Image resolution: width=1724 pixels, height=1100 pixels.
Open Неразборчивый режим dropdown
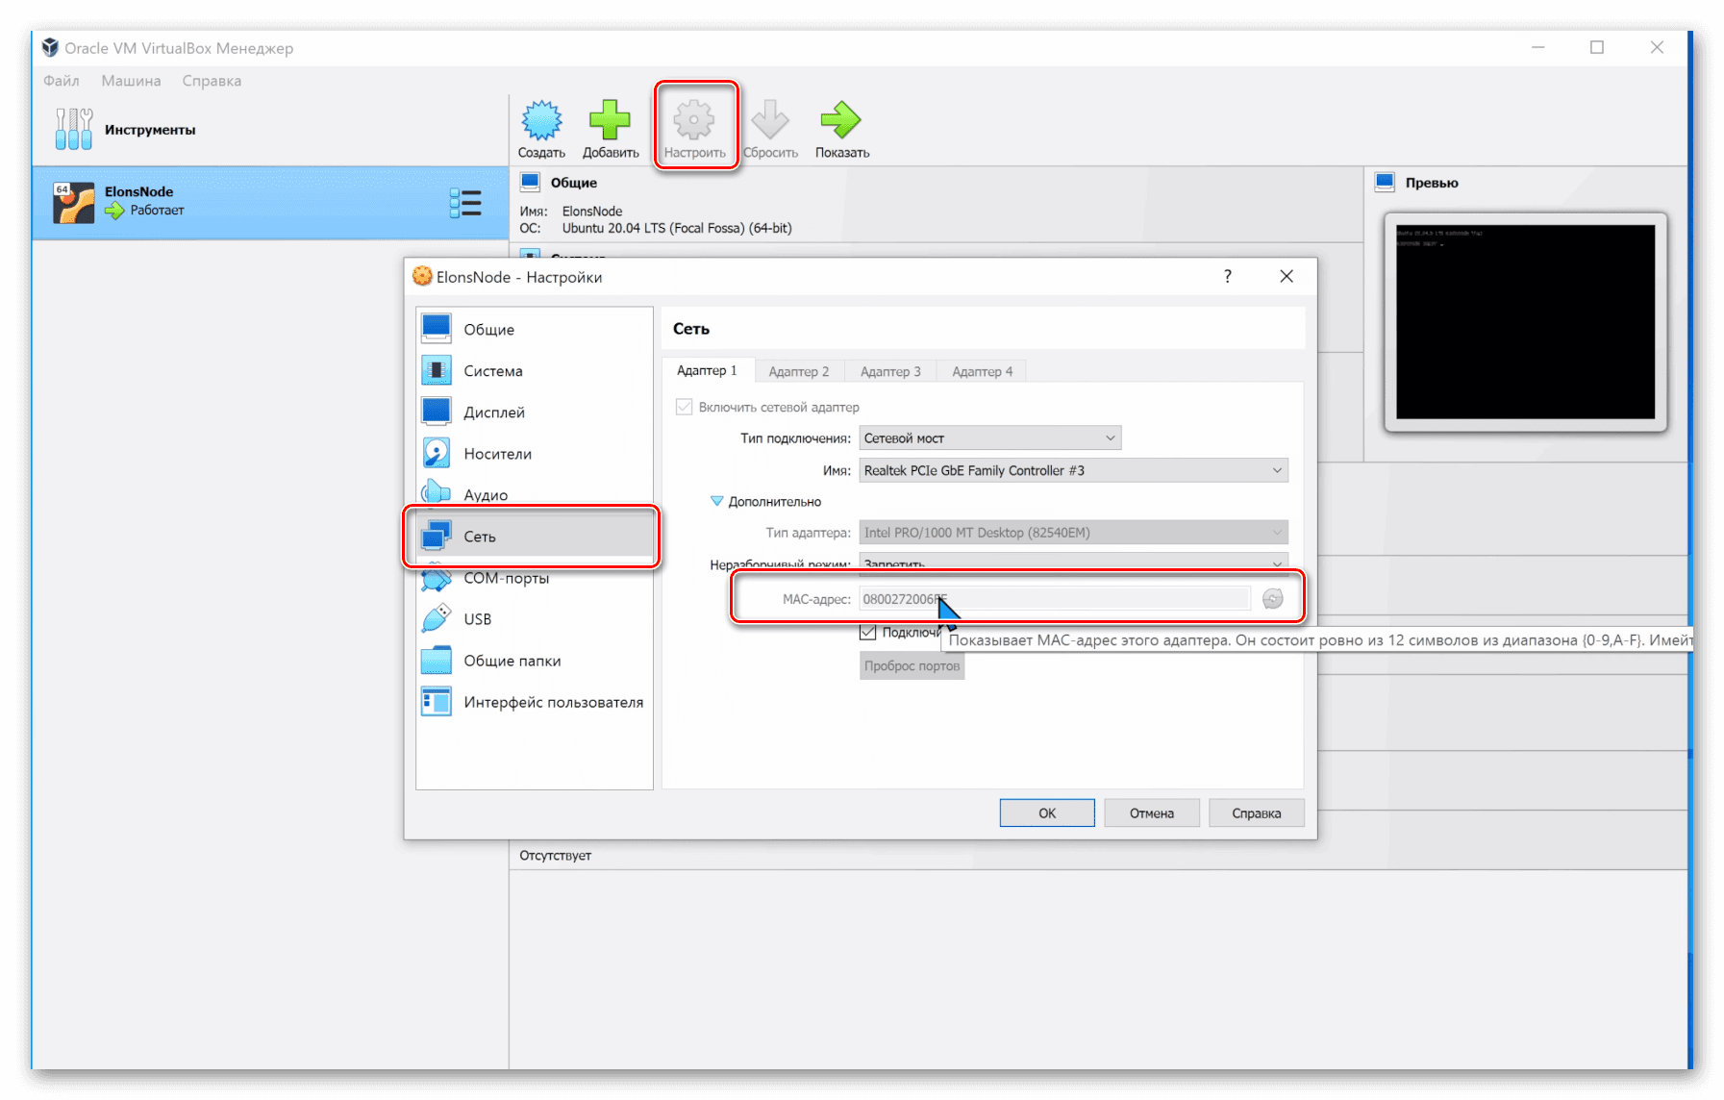1073,562
